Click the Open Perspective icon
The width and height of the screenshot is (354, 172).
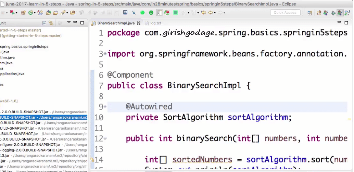point(310,13)
